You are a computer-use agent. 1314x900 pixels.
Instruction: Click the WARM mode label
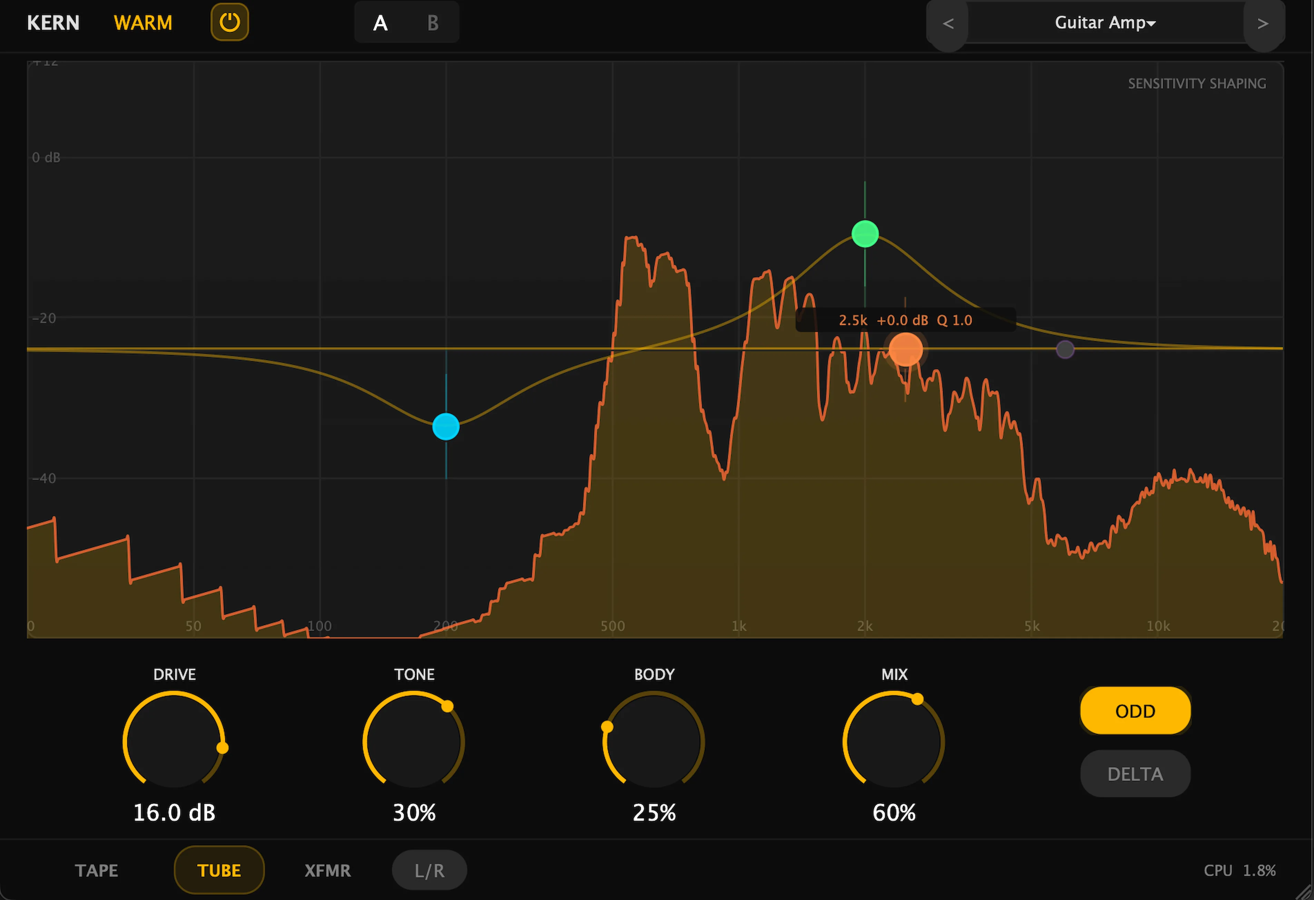tap(143, 23)
